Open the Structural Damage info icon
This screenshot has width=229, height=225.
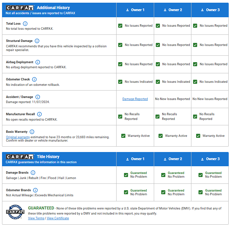(37, 41)
